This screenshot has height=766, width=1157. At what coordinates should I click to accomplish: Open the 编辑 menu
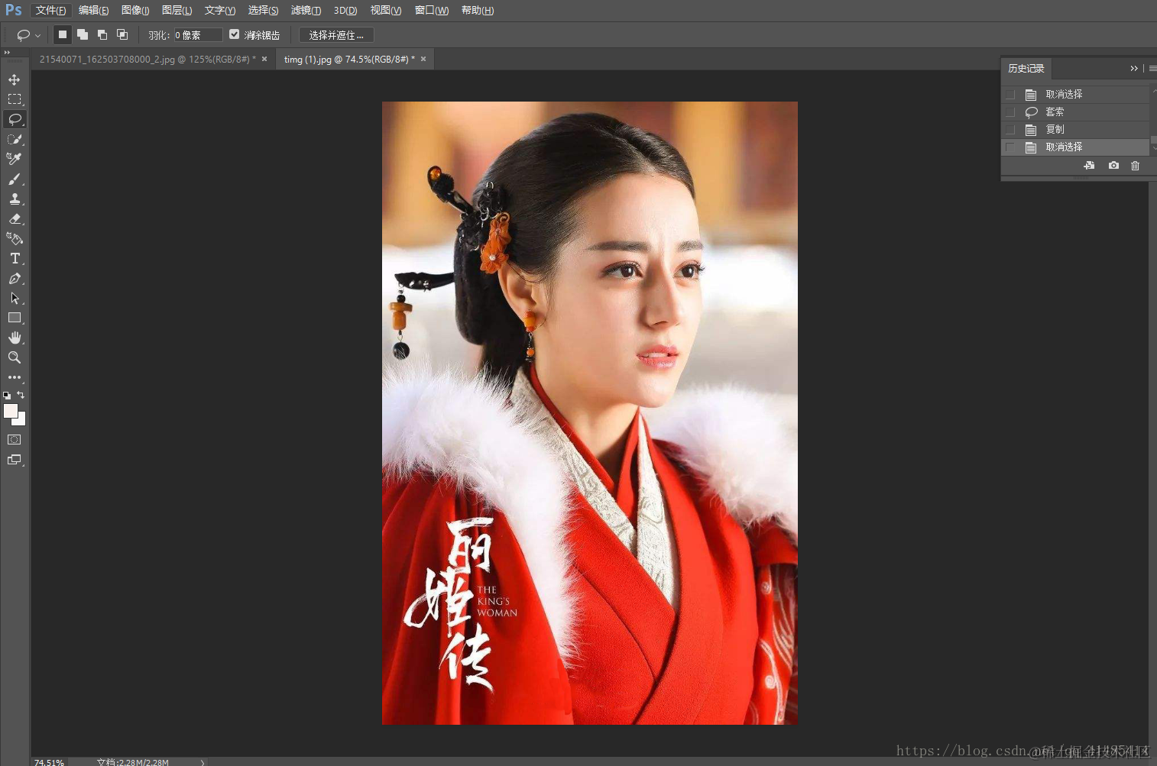point(93,10)
